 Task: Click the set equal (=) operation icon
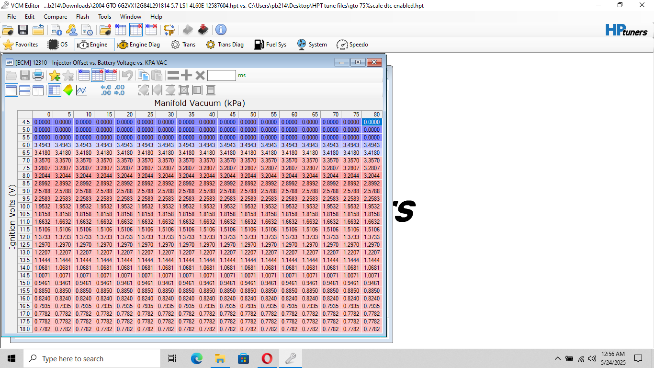pos(173,75)
